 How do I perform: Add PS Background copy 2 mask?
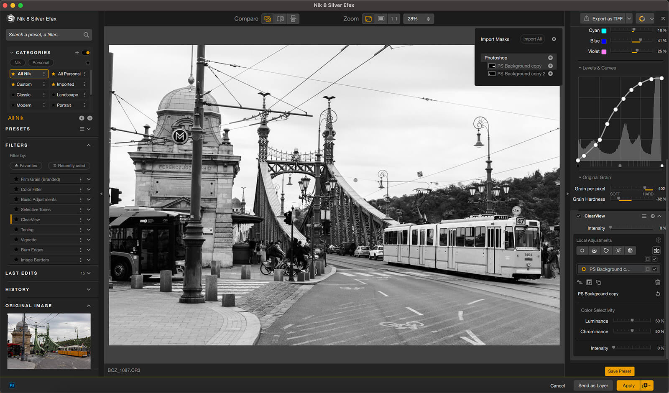[x=550, y=74]
